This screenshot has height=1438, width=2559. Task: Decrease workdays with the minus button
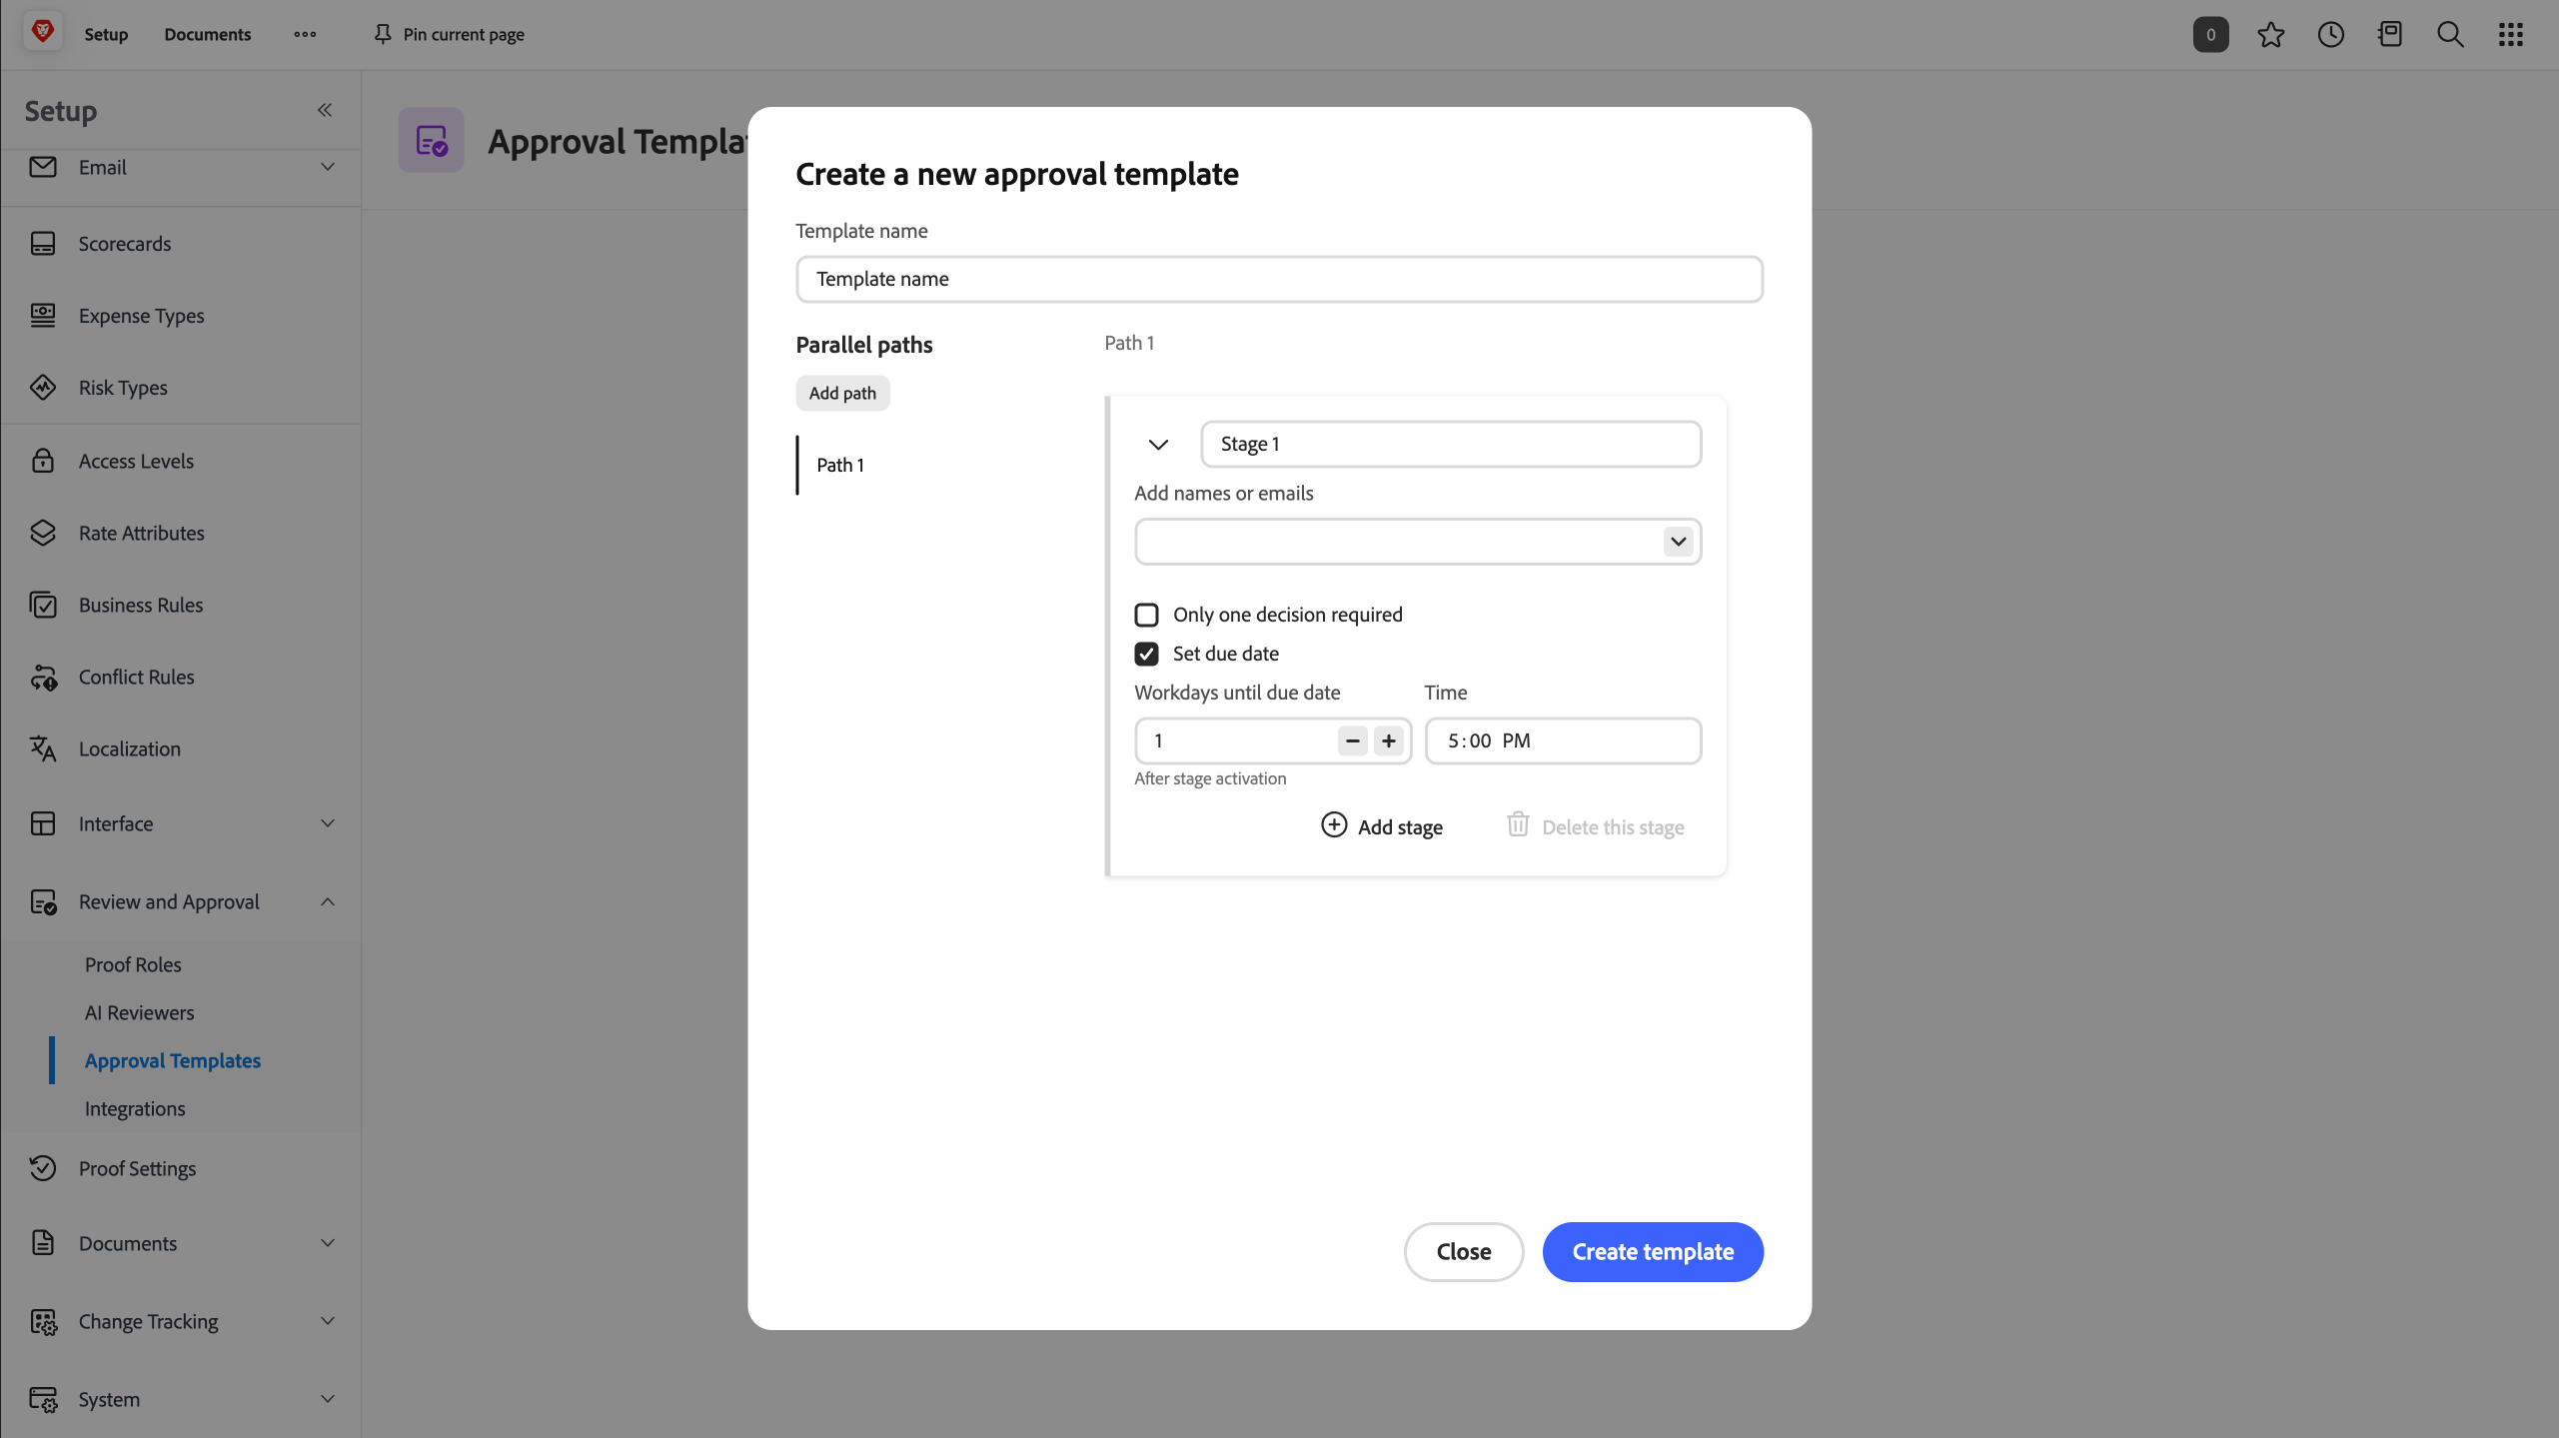(1352, 740)
